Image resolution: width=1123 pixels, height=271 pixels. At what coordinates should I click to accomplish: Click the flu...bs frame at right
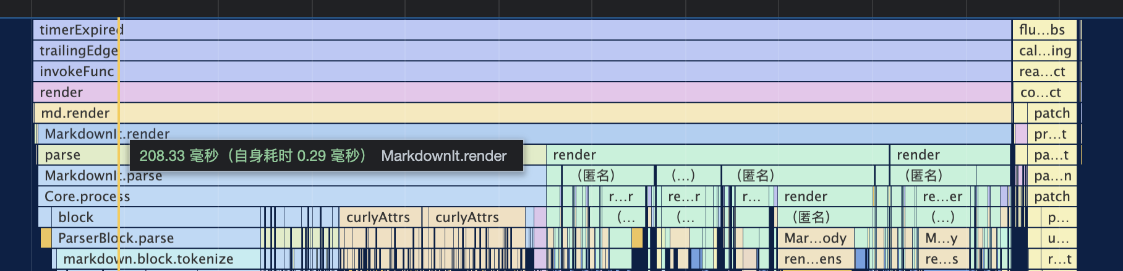1043,30
